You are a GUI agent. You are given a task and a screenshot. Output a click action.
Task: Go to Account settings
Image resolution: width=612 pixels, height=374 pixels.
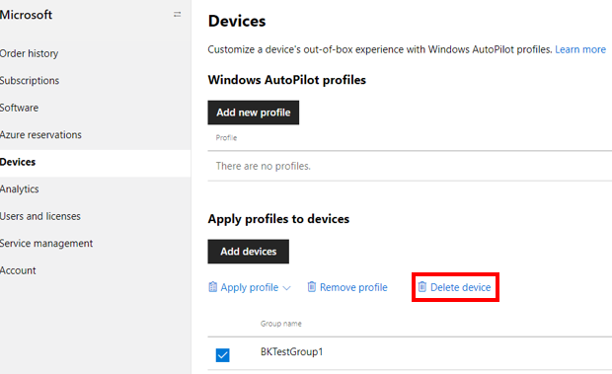[18, 270]
